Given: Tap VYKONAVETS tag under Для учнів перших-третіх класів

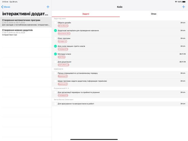Looking at the screenshot, I should click(x=63, y=49).
